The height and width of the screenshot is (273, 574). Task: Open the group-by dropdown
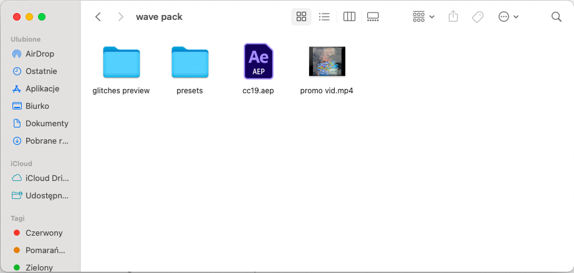click(423, 17)
